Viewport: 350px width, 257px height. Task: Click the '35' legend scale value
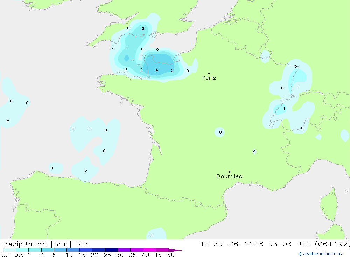click(x=133, y=255)
